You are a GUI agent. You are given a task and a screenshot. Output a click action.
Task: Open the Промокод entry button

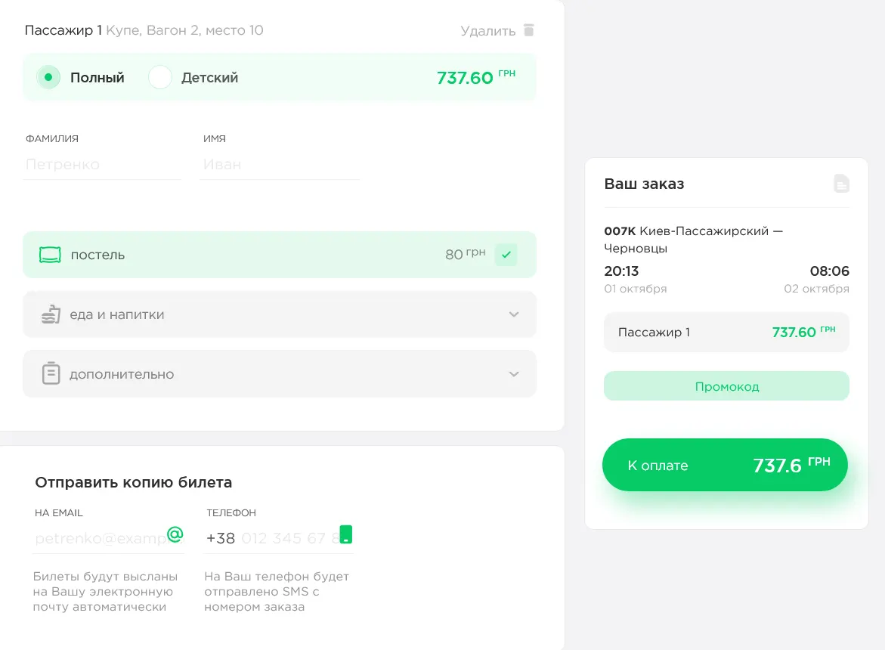pyautogui.click(x=726, y=386)
